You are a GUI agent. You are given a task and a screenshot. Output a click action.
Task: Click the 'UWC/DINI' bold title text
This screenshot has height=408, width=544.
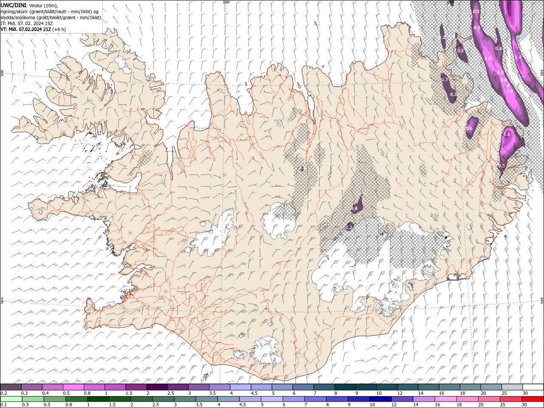coord(13,5)
